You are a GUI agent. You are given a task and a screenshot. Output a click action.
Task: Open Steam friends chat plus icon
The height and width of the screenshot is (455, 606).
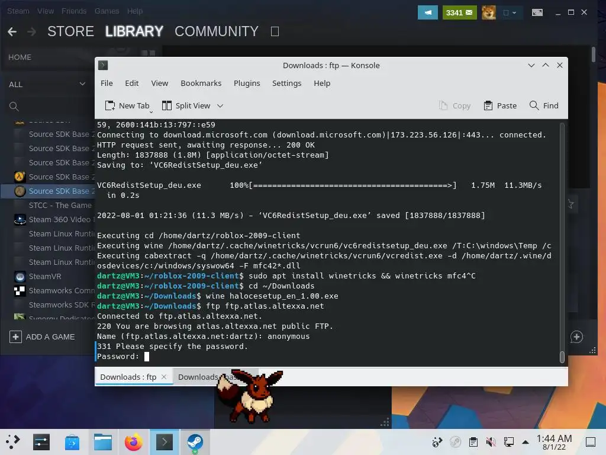(x=576, y=337)
